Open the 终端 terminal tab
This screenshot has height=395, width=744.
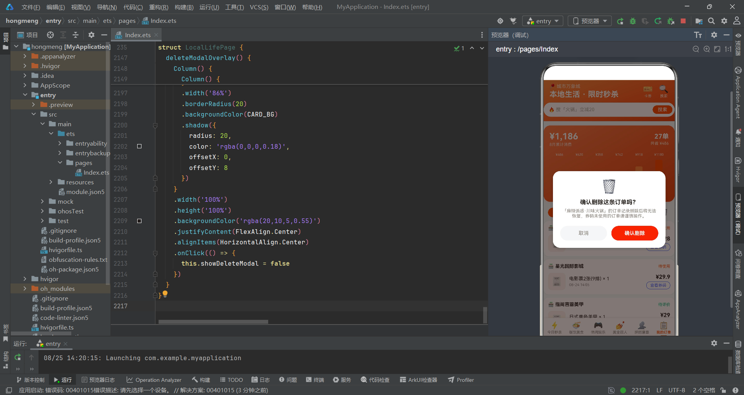315,380
